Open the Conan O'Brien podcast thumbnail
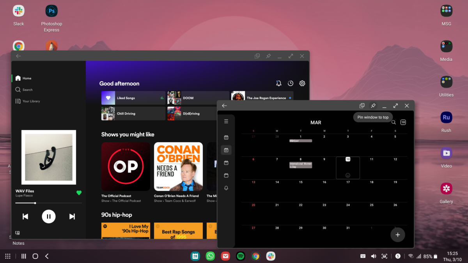 (178, 166)
